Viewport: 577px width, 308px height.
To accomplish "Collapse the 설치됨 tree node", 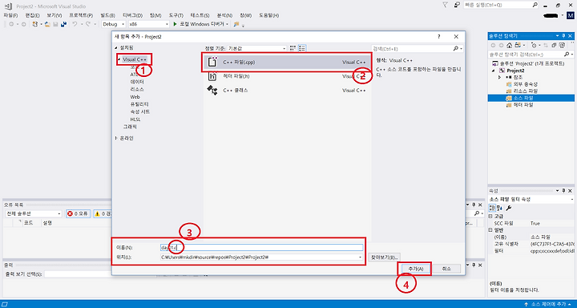I will [x=116, y=48].
